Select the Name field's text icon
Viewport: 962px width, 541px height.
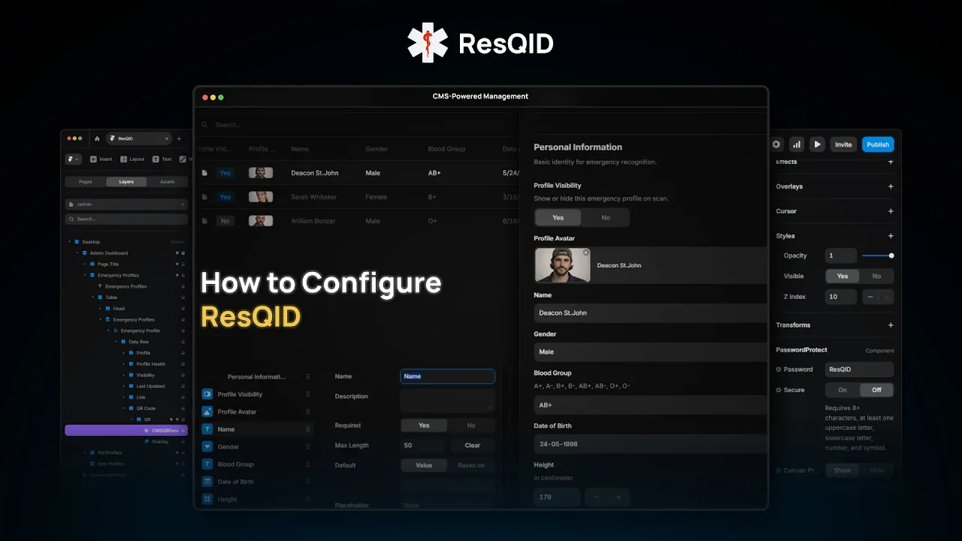207,429
